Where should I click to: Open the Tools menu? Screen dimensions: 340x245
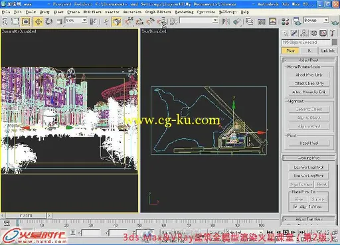31,12
